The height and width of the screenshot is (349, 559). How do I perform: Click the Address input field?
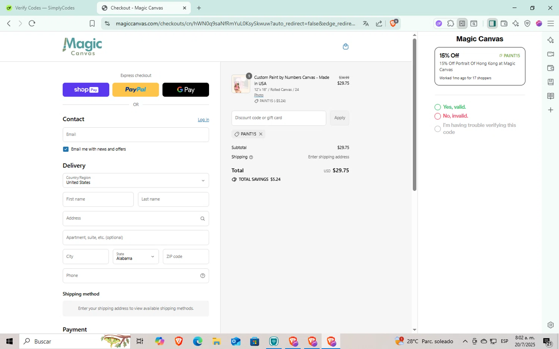(136, 219)
